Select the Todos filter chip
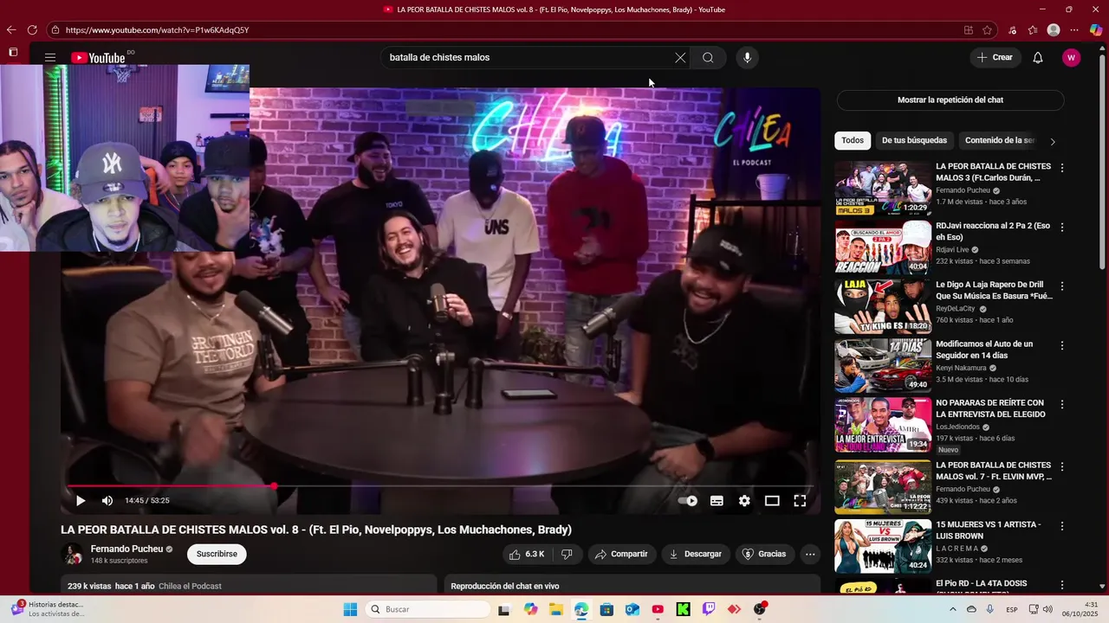The width and height of the screenshot is (1109, 623). 853,140
